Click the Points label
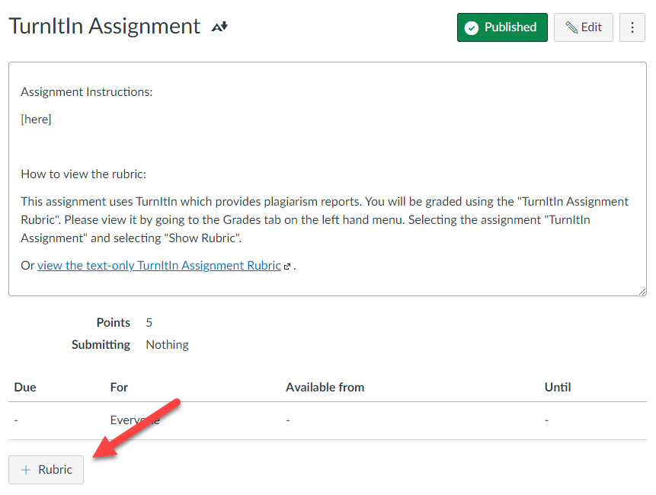Viewport: 656px width, 495px height. click(114, 322)
